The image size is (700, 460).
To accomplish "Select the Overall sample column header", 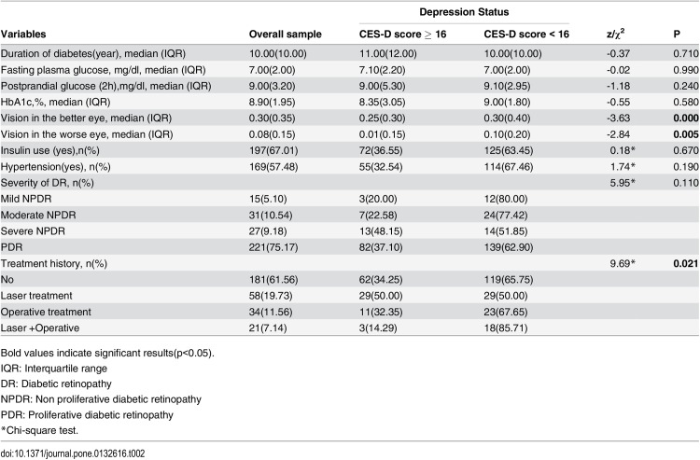I will (x=286, y=35).
